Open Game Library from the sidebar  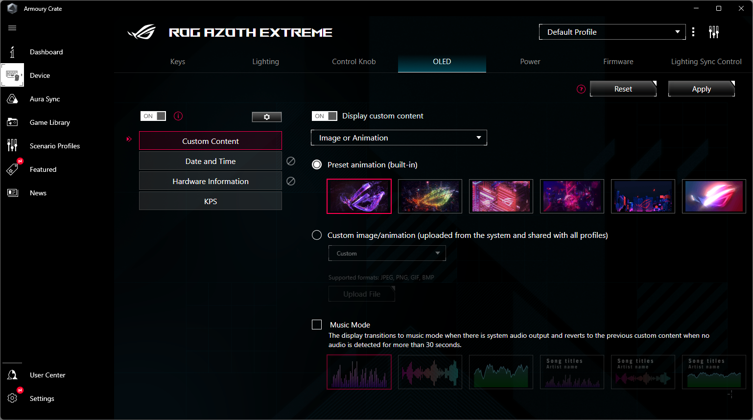click(50, 122)
